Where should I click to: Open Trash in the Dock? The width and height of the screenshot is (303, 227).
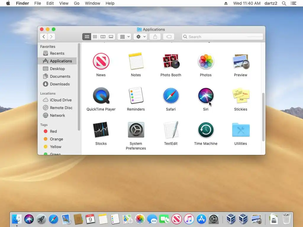pyautogui.click(x=286, y=219)
